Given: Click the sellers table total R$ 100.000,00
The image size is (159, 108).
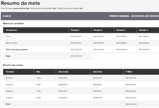Looking at the screenshot, I should [x=76, y=56].
